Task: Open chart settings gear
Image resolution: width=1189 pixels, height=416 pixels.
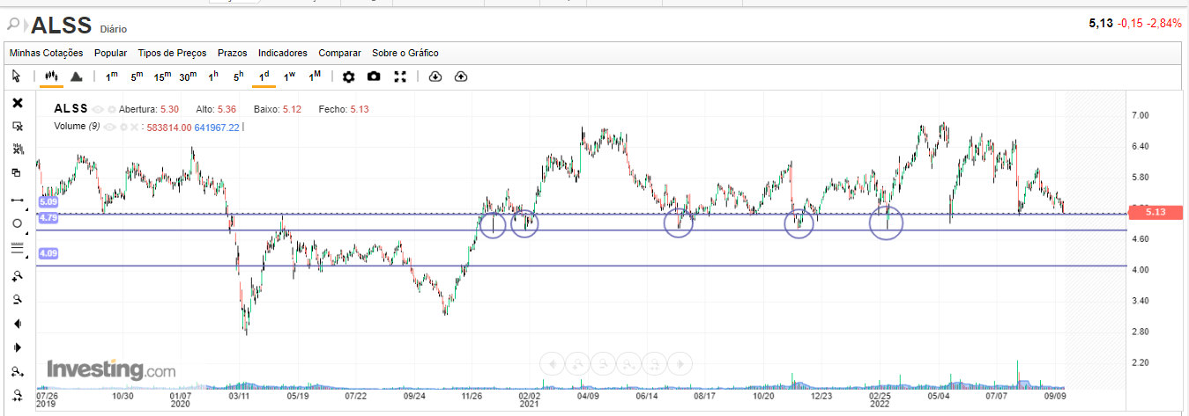Action: point(348,77)
